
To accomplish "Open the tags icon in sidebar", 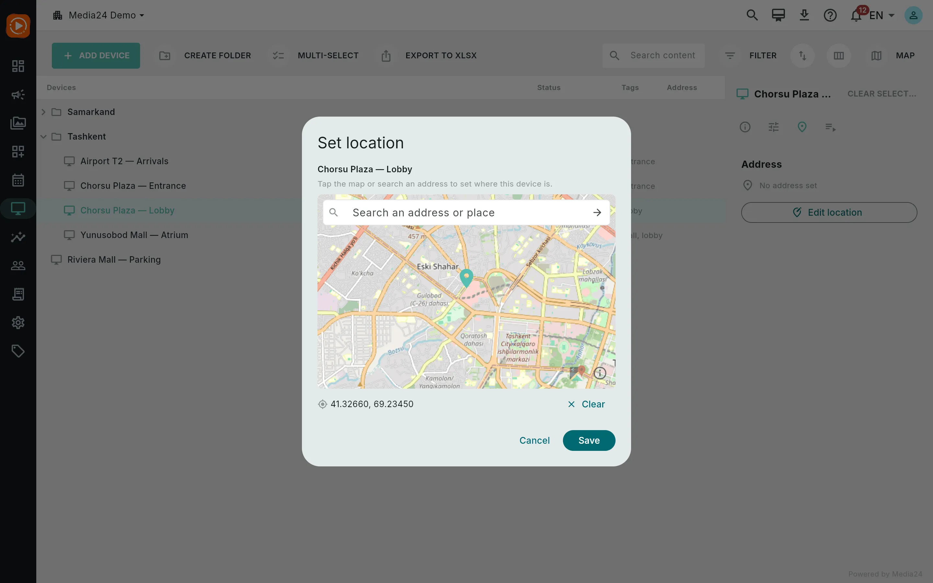I will [x=18, y=351].
